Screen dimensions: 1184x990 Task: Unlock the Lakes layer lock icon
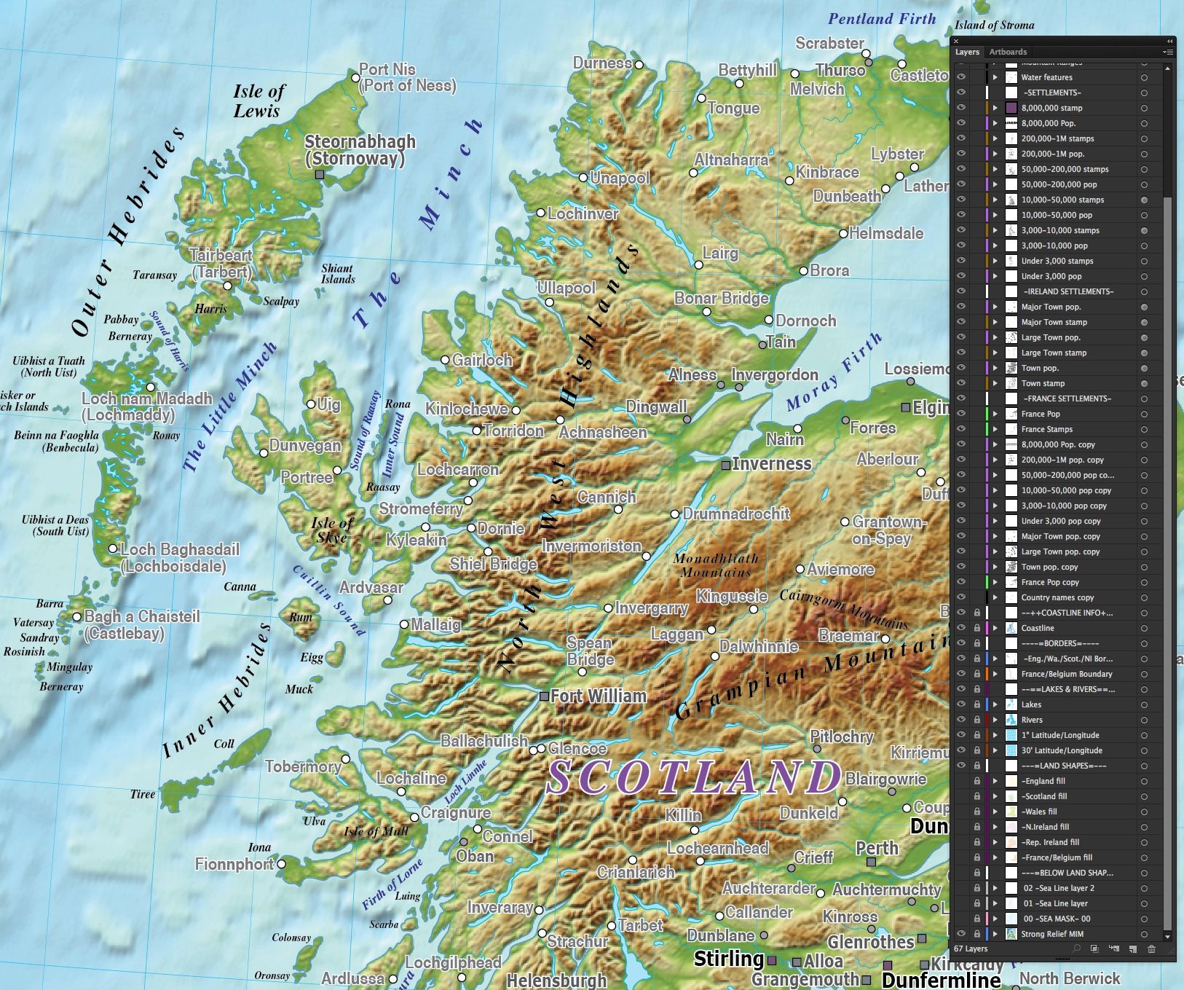976,704
